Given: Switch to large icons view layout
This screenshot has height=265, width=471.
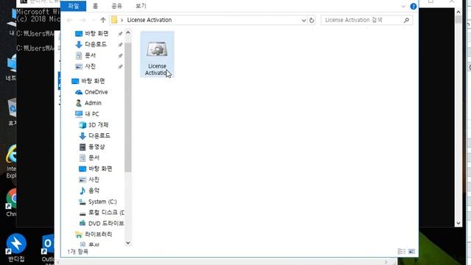Looking at the screenshot, I should [411, 251].
